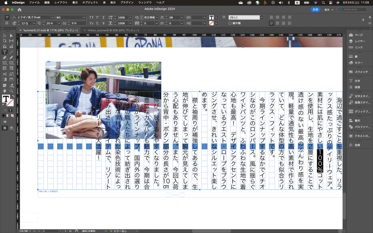Open 基本 workspace switcher dropdown
Screen dimensions: 373x233
tap(329, 10)
